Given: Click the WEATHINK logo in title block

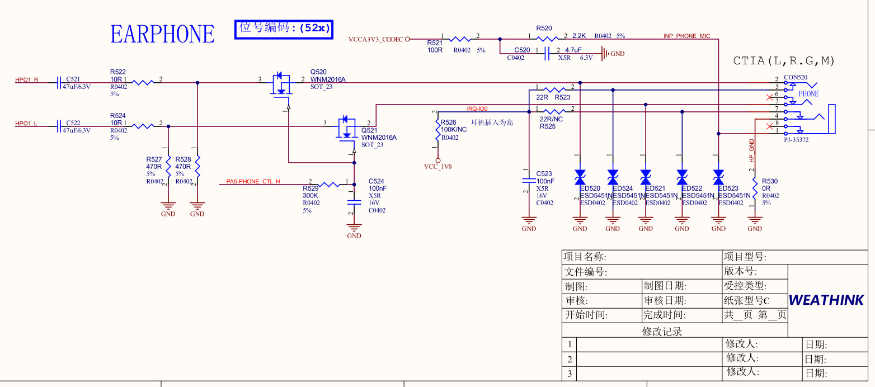Looking at the screenshot, I should 826,300.
